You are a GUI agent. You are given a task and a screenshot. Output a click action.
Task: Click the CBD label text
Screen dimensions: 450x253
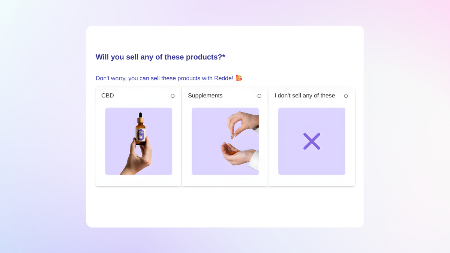click(107, 96)
